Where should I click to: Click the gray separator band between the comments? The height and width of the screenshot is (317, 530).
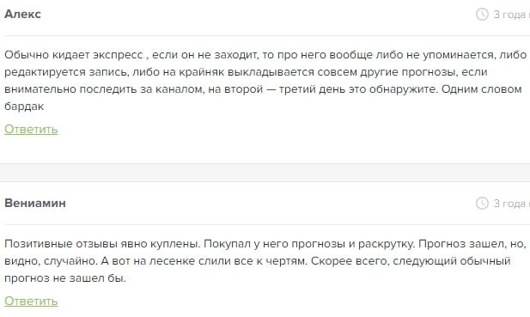(265, 173)
